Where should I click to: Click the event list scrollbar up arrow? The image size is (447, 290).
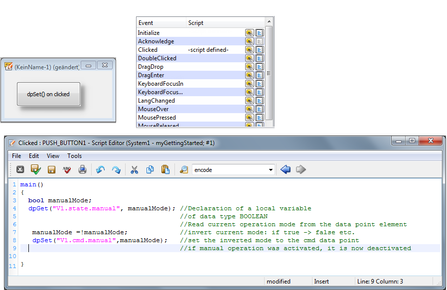pyautogui.click(x=269, y=22)
